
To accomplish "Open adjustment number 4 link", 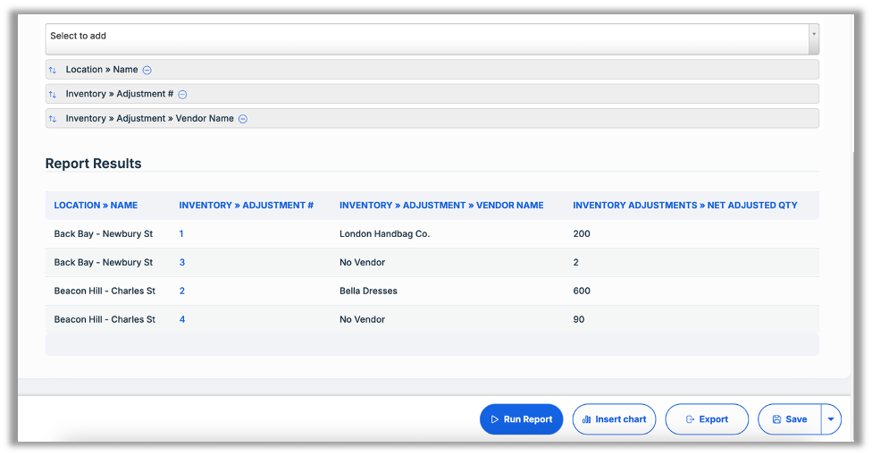I will (182, 320).
